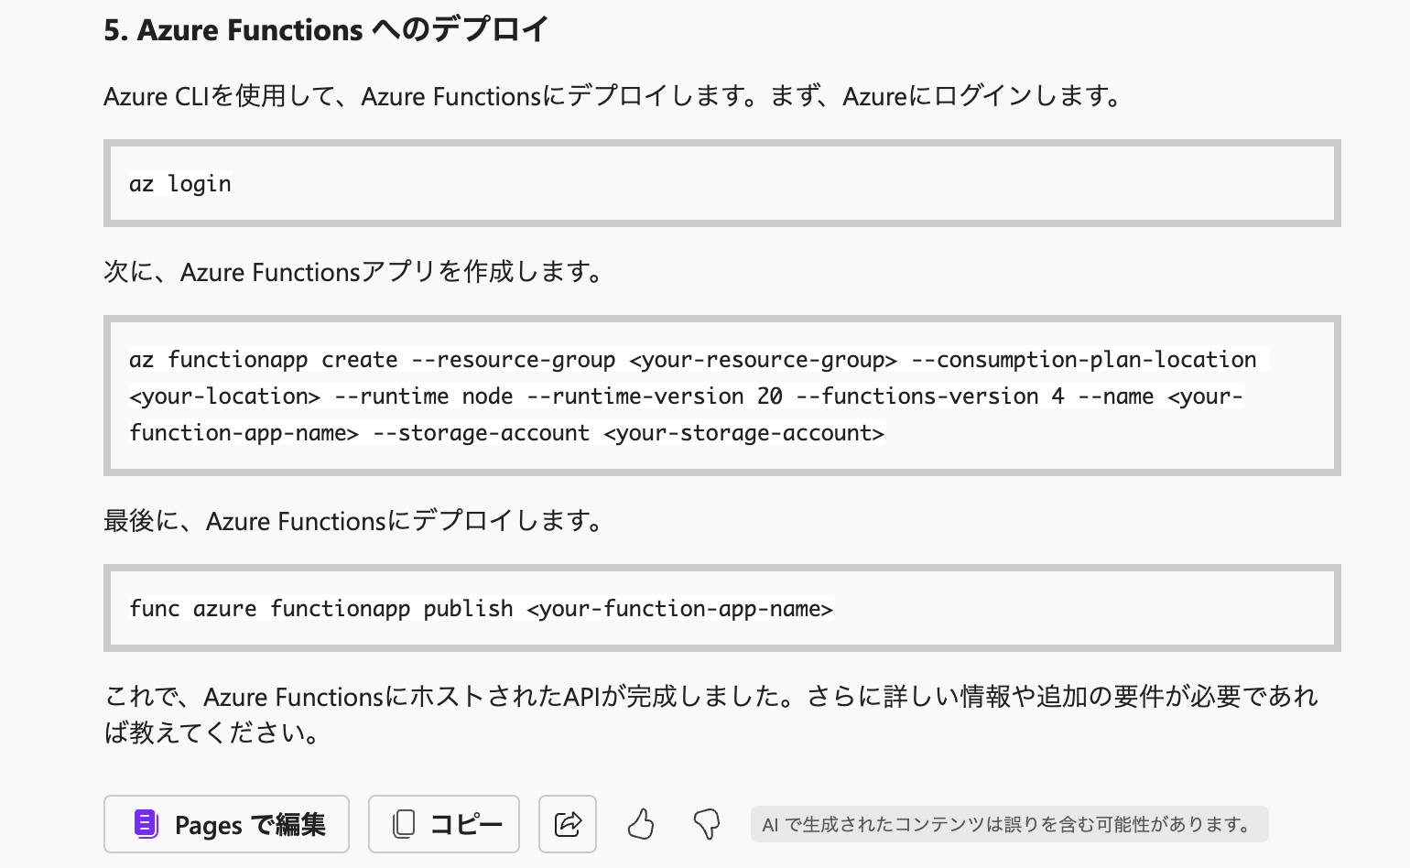Click the az functionapp create code block
This screenshot has height=868, width=1410.
coord(722,396)
